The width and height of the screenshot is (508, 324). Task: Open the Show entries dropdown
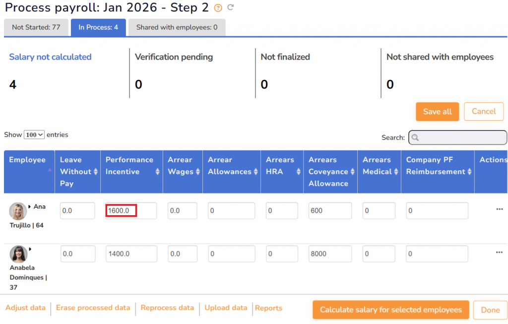tap(34, 135)
